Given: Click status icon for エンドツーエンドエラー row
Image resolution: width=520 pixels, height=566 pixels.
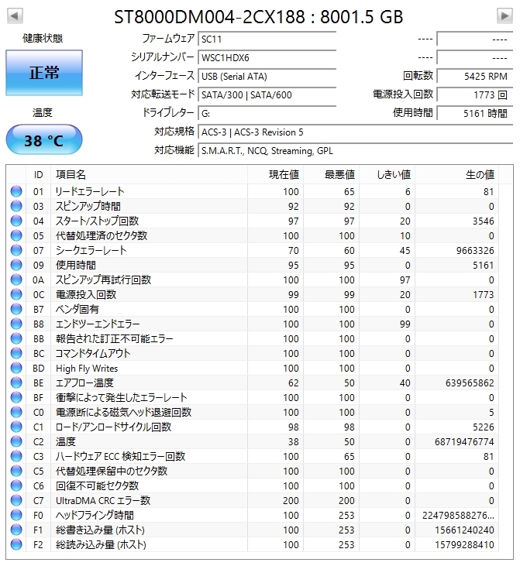Looking at the screenshot, I should 16,324.
